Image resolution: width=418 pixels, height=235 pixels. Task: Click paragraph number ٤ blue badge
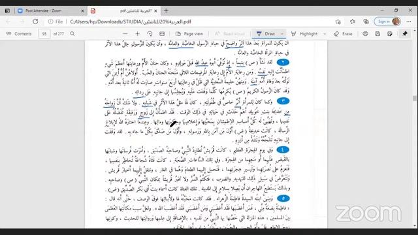283,149
